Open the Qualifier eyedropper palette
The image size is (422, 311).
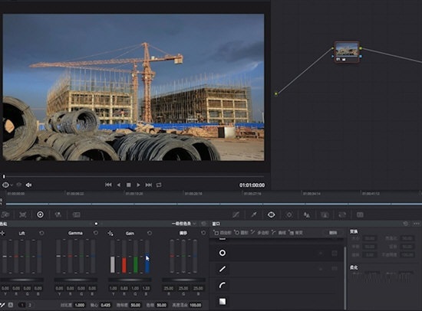coord(254,214)
